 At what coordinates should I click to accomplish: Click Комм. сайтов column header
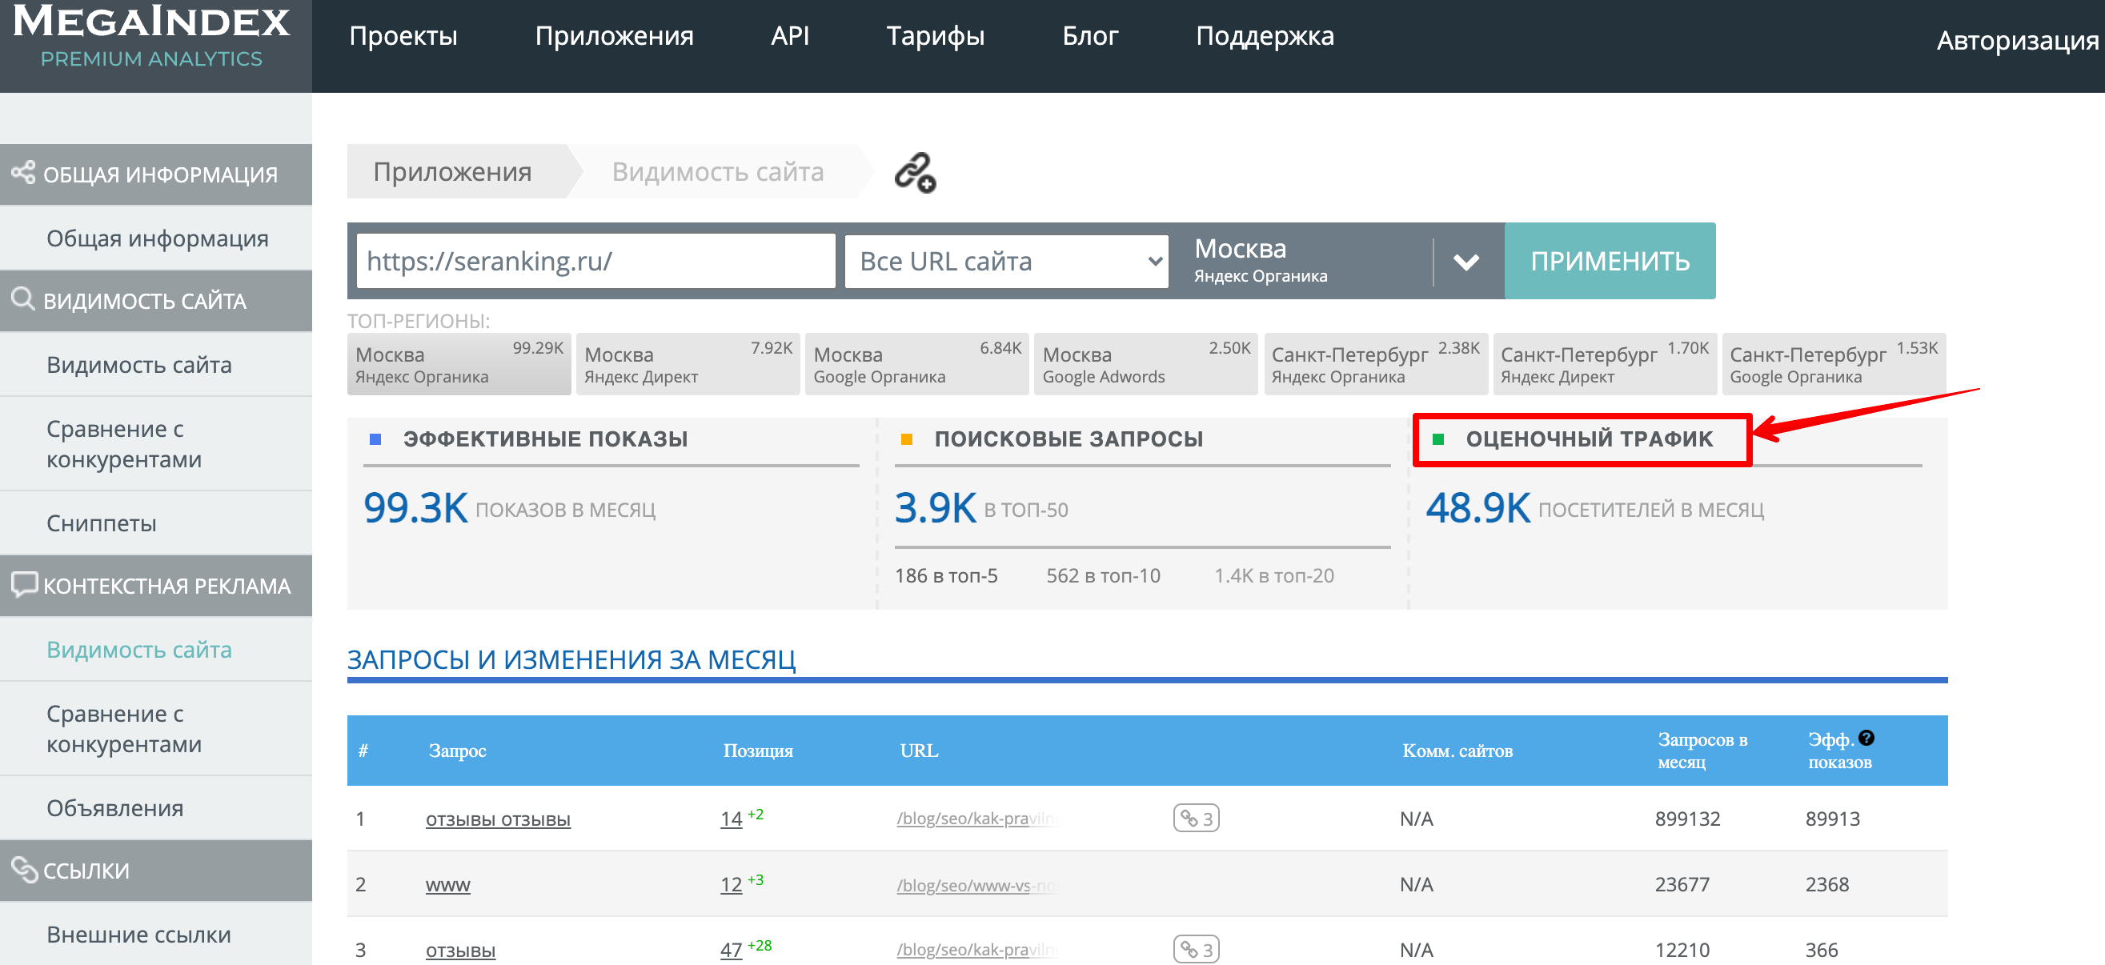tap(1457, 751)
